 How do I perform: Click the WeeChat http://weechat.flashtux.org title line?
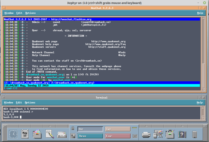tap(102, 19)
